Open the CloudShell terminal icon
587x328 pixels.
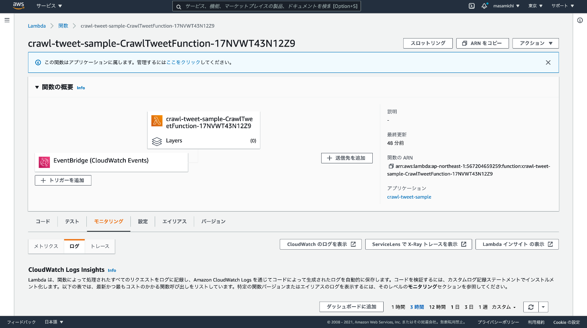tap(472, 6)
